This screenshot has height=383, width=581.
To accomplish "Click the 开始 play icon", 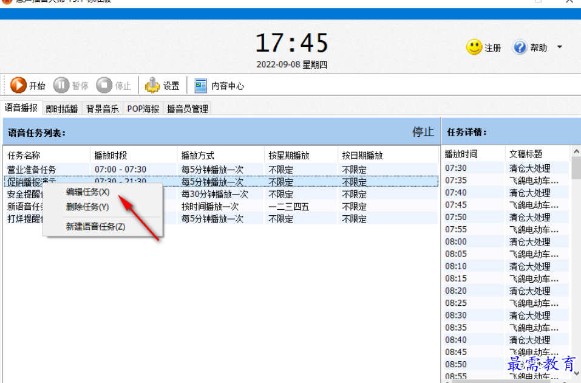I will 17,85.
